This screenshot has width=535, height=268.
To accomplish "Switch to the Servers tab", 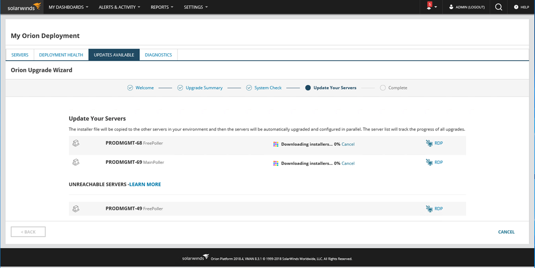I will (x=20, y=55).
